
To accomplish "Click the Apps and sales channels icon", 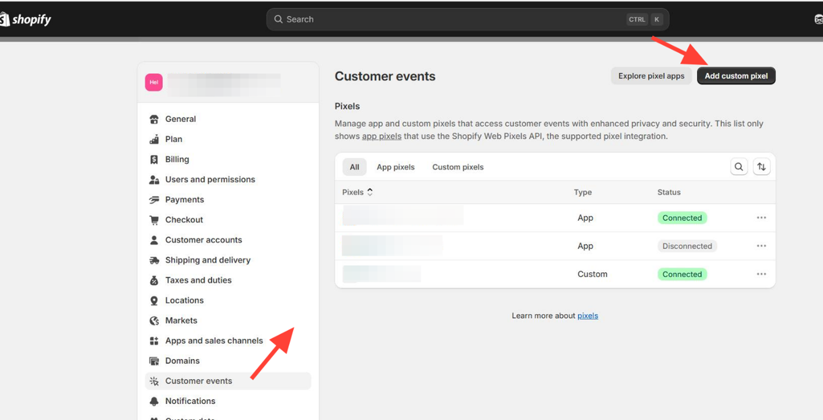I will tap(154, 341).
